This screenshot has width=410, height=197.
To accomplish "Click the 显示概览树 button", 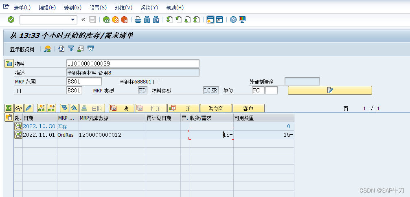I will pyautogui.click(x=22, y=49).
